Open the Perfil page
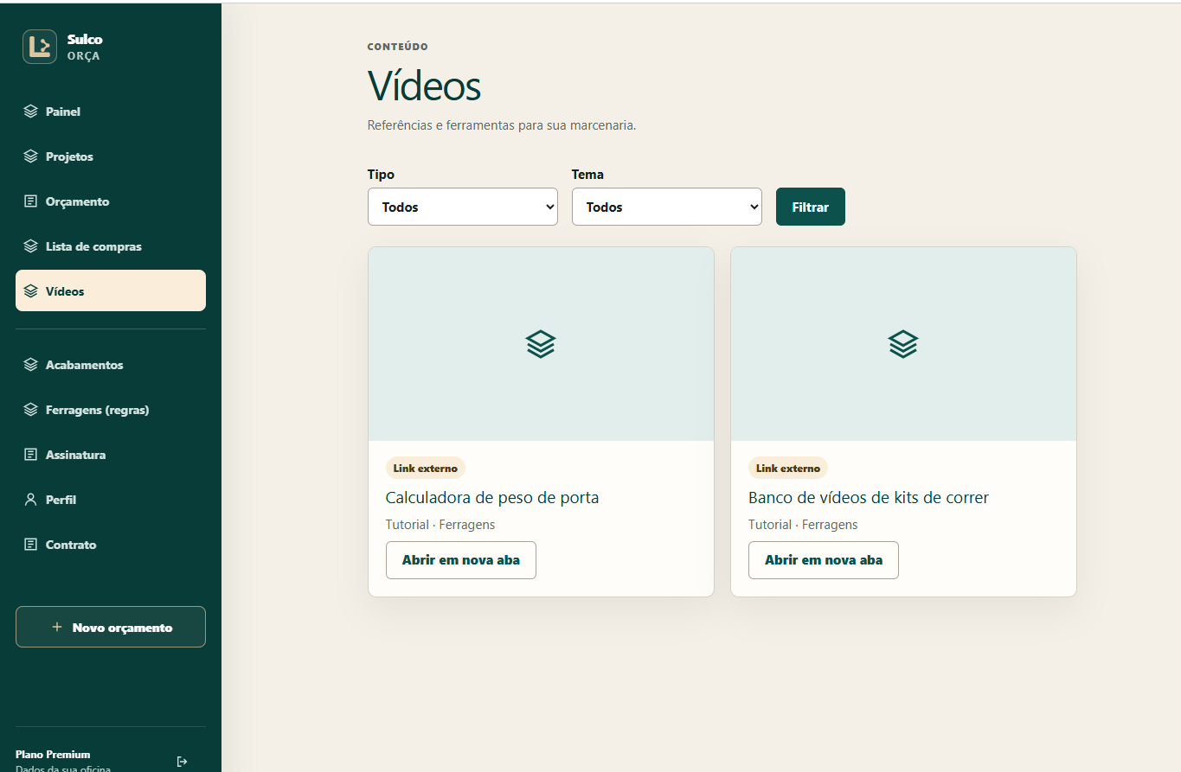The height and width of the screenshot is (772, 1181). click(x=111, y=500)
